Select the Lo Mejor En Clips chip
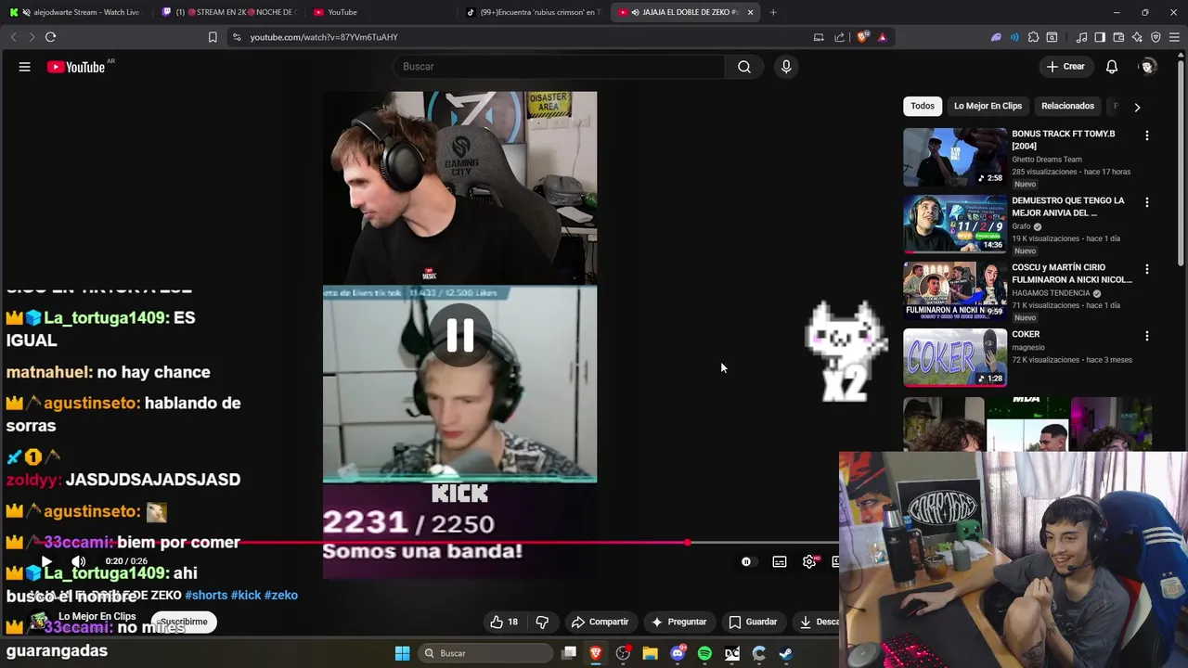1188x668 pixels. click(x=988, y=106)
